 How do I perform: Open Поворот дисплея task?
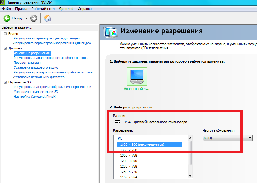pyautogui.click(x=27, y=63)
